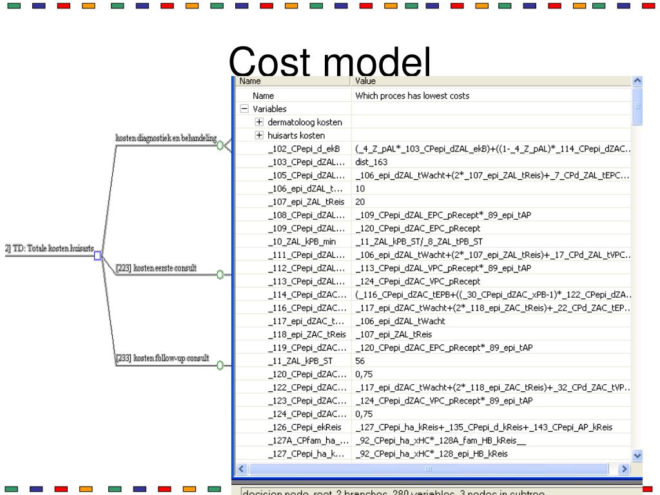The image size is (660, 495).
Task: Collapse the Variables tree section
Action: coord(245,109)
